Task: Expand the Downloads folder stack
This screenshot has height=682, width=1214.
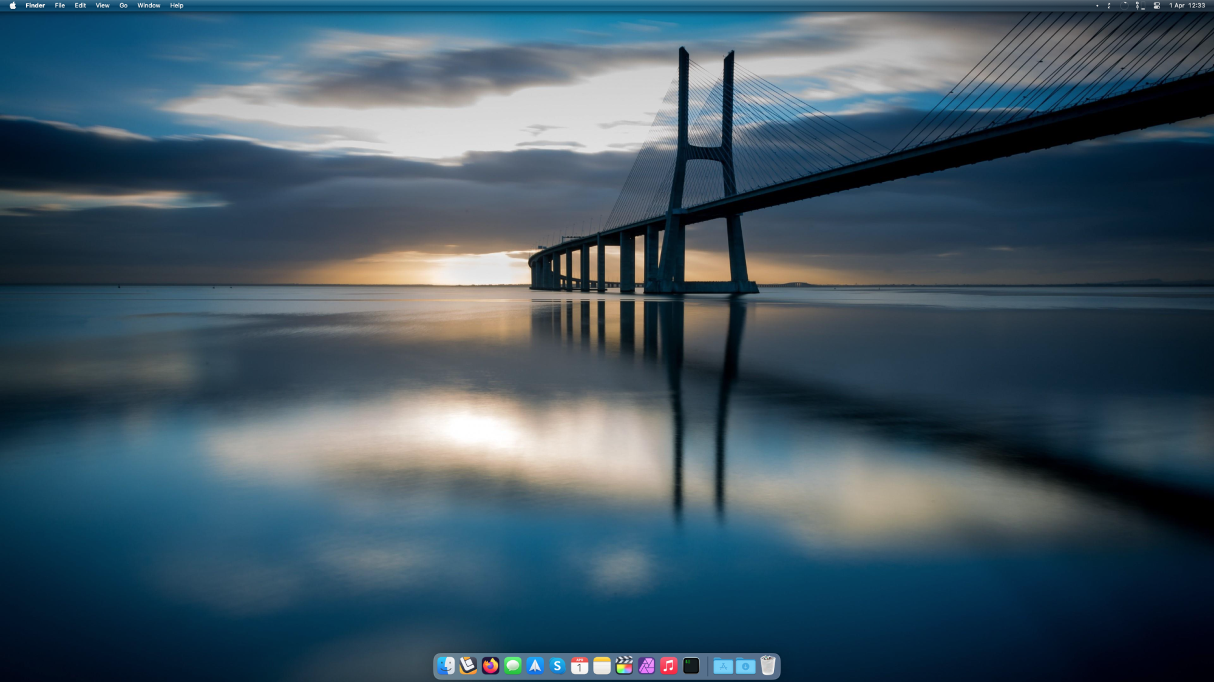Action: pyautogui.click(x=745, y=666)
